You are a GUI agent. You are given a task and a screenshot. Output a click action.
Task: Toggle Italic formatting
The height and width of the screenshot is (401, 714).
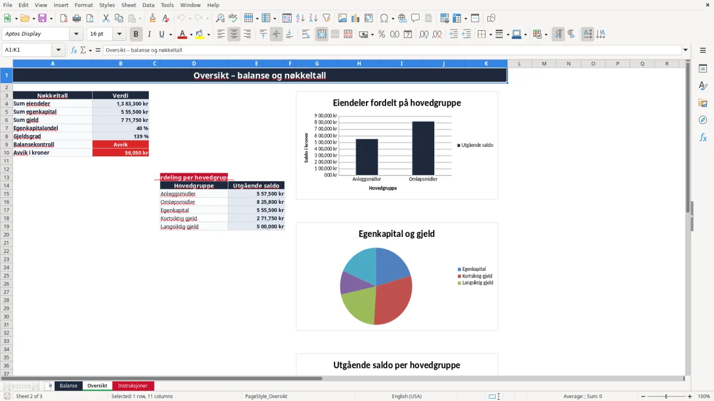tap(149, 34)
